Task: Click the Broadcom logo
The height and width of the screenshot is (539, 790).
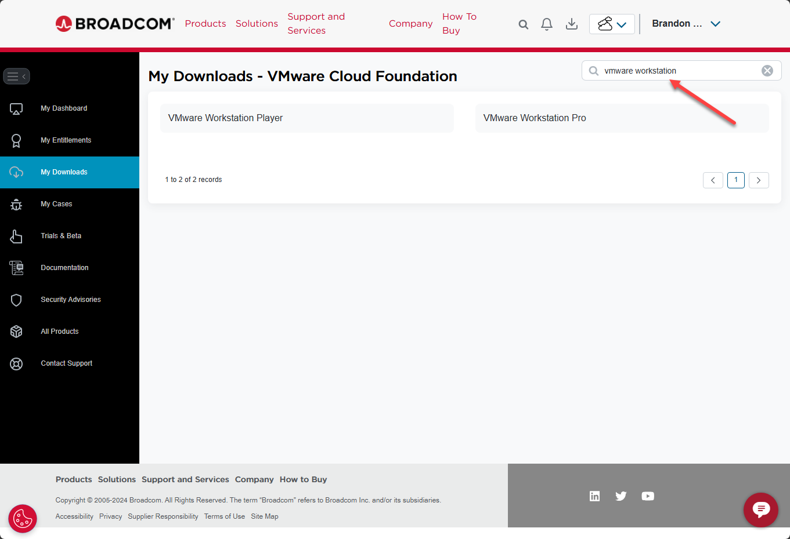Action: (x=115, y=24)
